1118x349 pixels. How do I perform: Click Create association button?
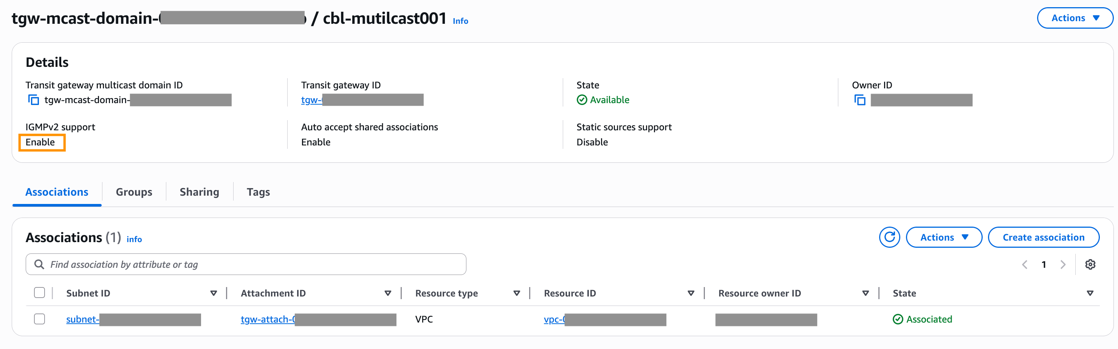click(x=1043, y=237)
